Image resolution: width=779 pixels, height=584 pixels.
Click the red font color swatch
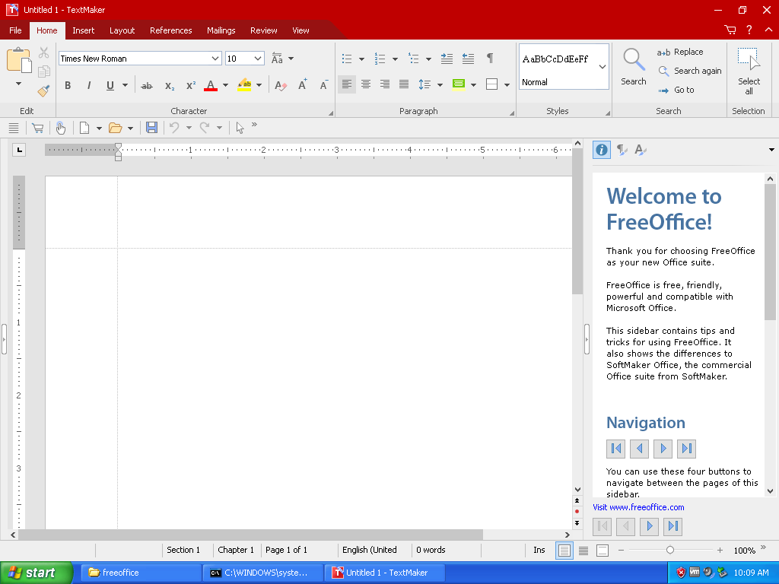[211, 85]
